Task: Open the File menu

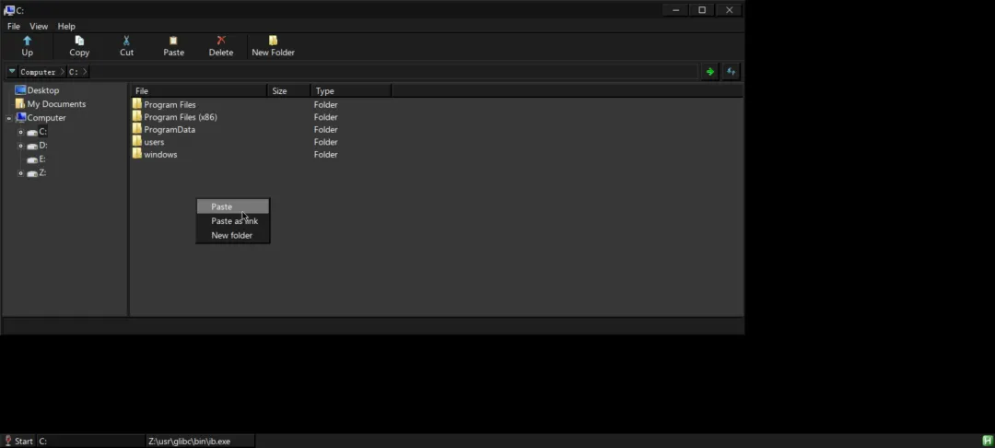Action: click(13, 26)
